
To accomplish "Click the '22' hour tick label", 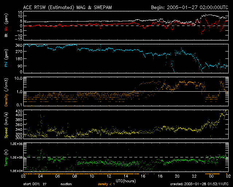I will tap(194, 176).
